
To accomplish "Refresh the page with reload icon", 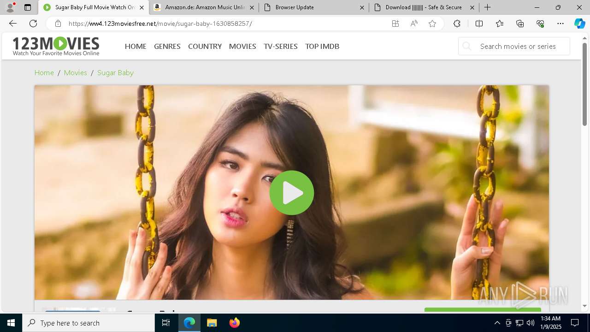I will 33,24.
